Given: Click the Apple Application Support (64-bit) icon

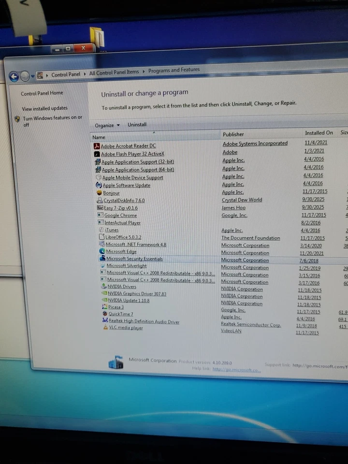Looking at the screenshot, I should pos(98,170).
